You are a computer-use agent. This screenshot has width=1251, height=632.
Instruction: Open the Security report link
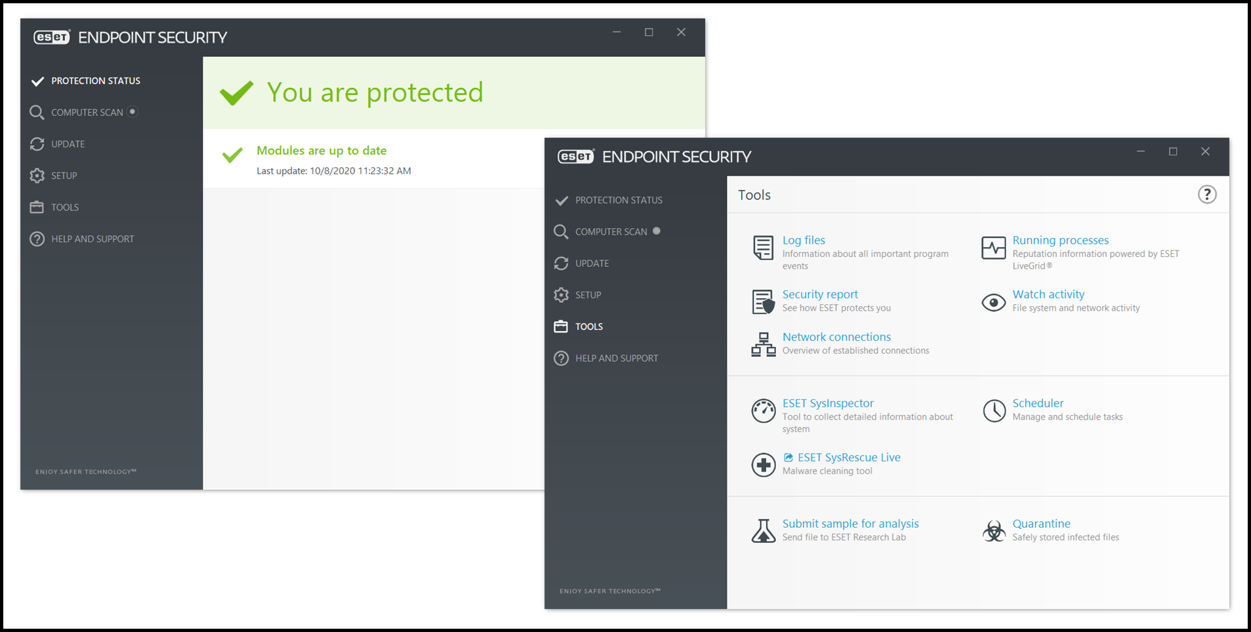coord(820,294)
